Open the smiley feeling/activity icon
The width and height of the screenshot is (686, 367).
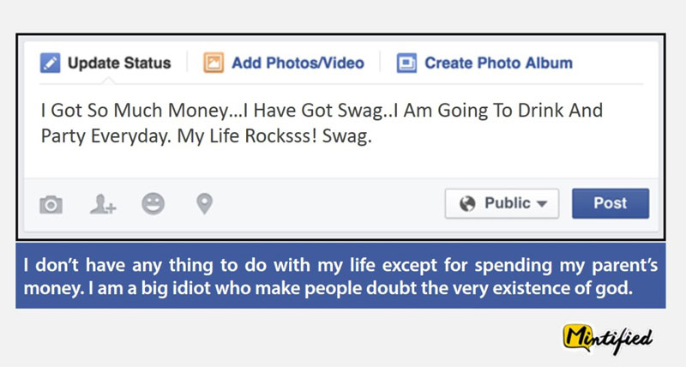click(153, 204)
